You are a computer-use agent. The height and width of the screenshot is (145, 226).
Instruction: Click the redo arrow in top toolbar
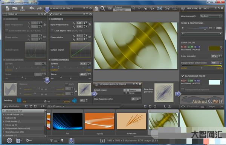click(39, 9)
